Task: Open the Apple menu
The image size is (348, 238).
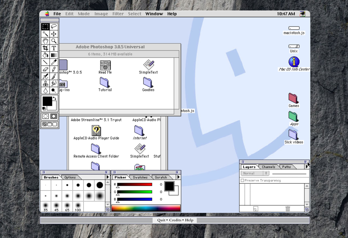Action: (47, 14)
